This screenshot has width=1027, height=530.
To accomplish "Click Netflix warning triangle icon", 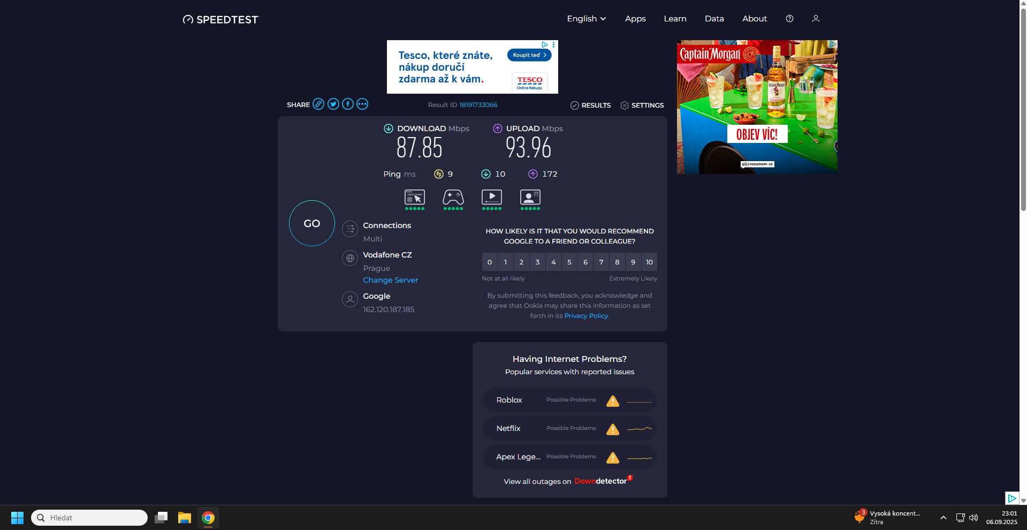I will point(613,429).
